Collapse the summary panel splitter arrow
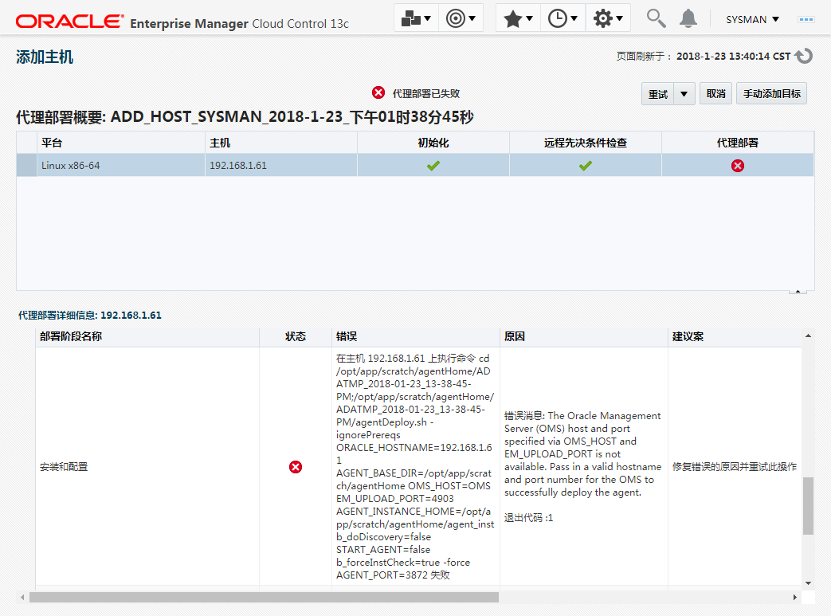 [x=798, y=292]
